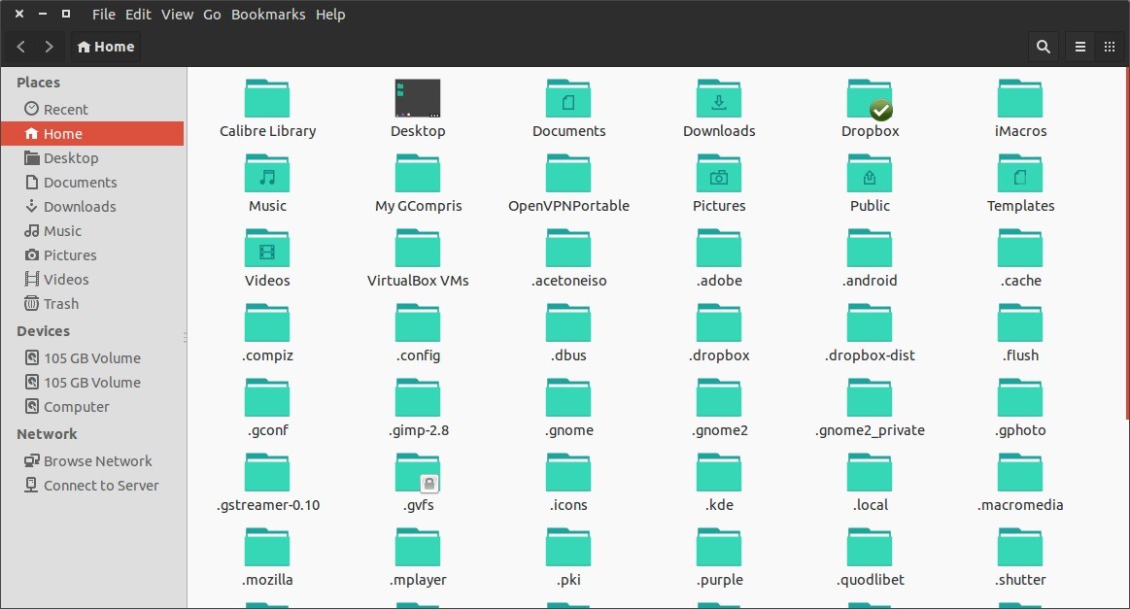The height and width of the screenshot is (609, 1130).
Task: Expand the Devices section header
Action: click(43, 330)
